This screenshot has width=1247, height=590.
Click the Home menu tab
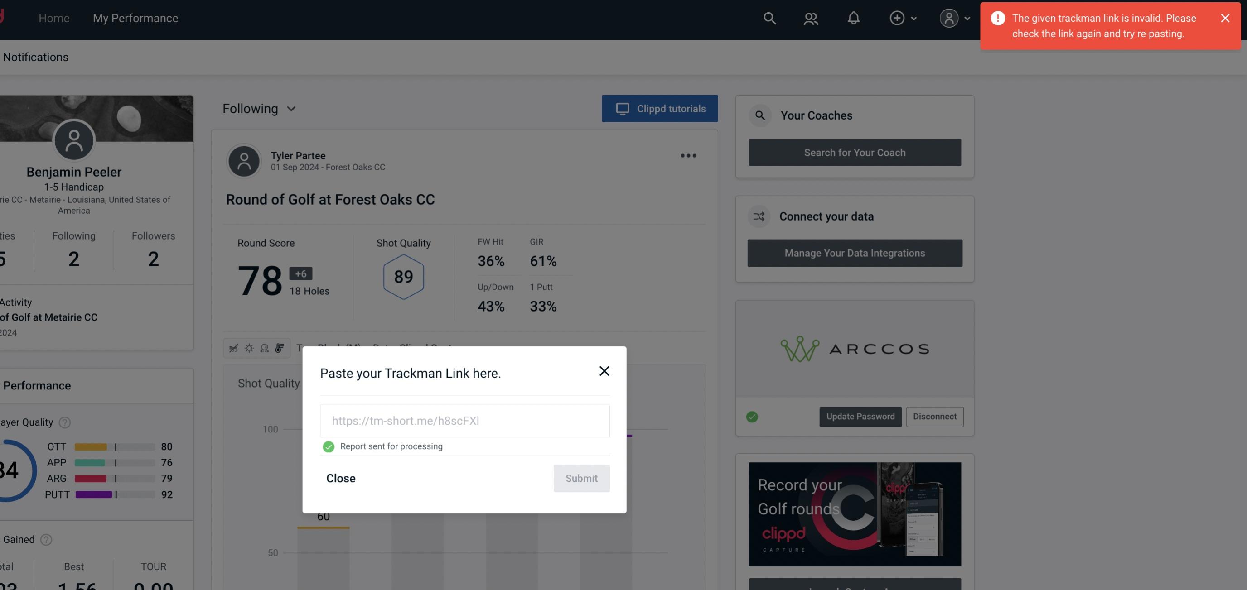[53, 18]
